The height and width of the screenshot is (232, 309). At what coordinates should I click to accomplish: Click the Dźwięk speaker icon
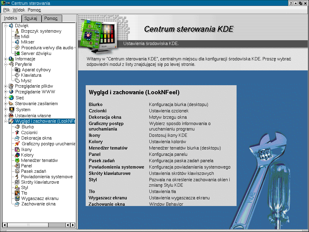click(11, 26)
